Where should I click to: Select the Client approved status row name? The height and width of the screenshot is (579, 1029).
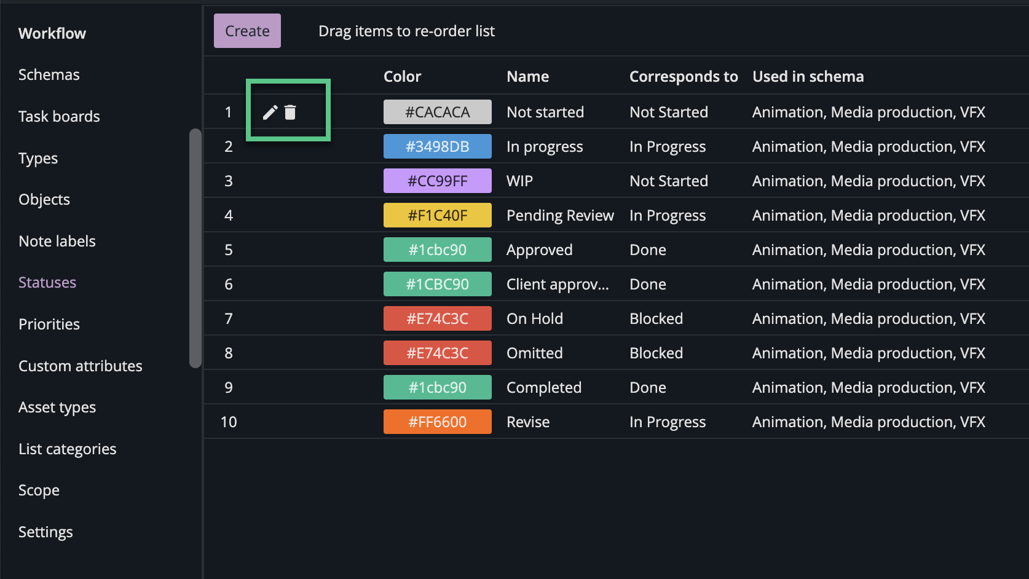558,285
